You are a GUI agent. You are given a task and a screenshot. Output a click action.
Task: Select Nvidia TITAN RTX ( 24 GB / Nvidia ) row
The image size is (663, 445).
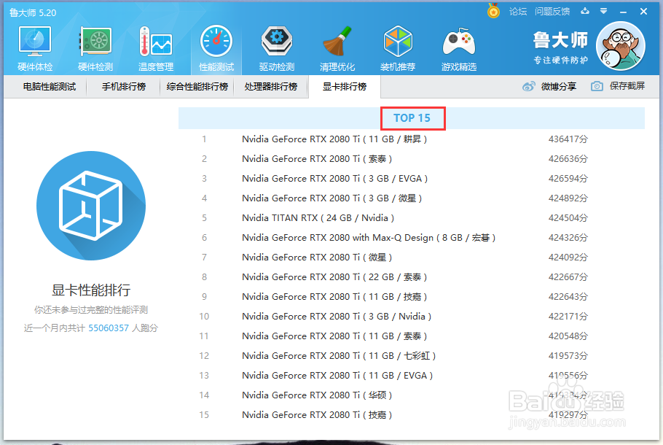click(x=412, y=218)
